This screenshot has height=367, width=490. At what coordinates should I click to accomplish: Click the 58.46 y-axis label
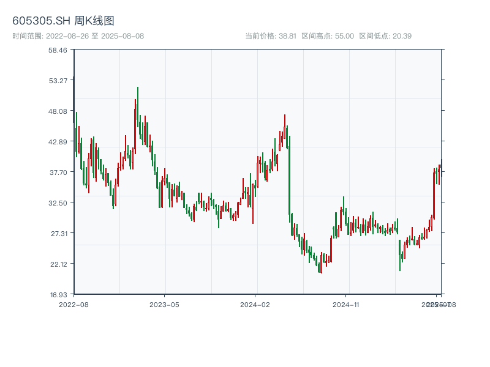tap(58, 50)
